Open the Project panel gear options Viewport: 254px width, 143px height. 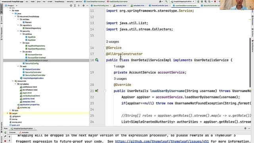[x=83, y=6]
